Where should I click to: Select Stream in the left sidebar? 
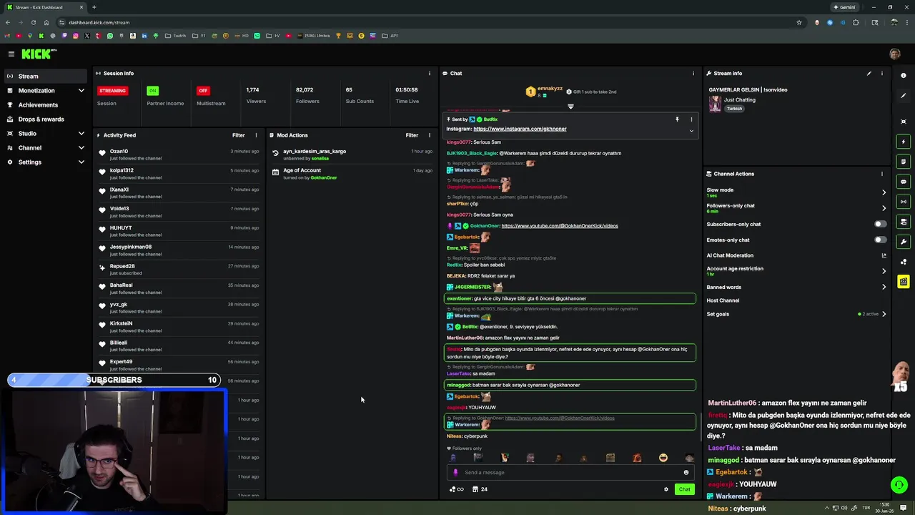coord(46,77)
